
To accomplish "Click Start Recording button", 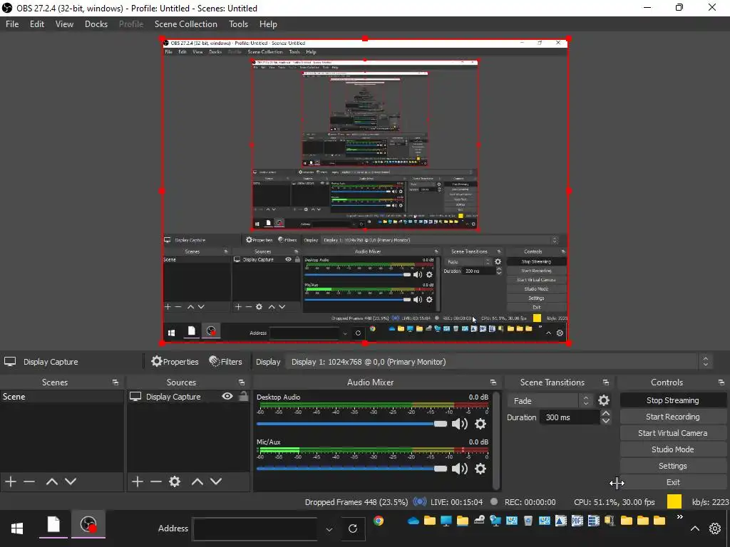I will [x=673, y=417].
